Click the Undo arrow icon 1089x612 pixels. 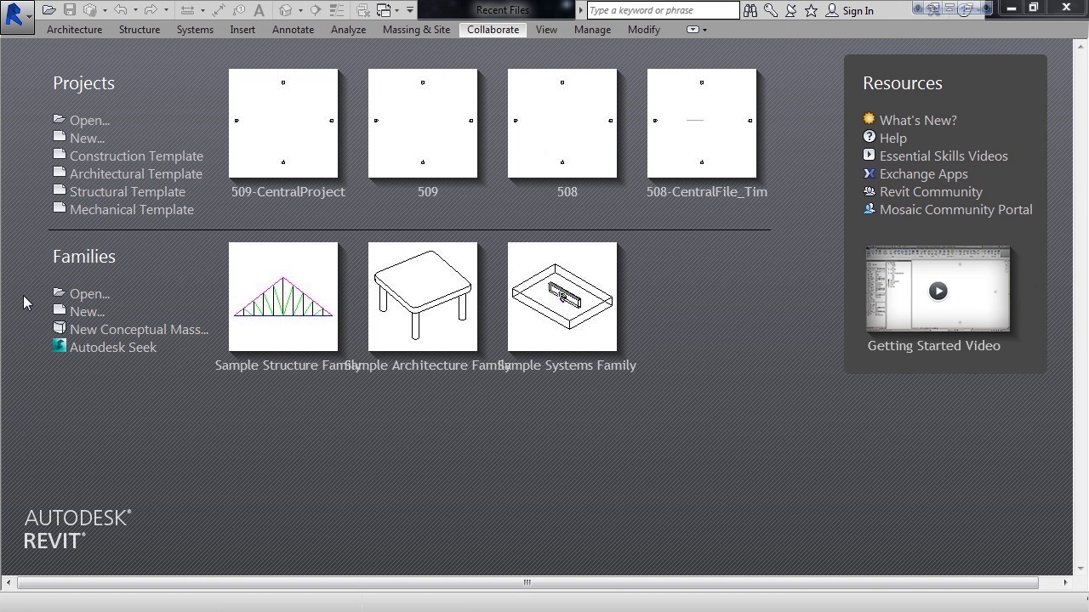121,10
